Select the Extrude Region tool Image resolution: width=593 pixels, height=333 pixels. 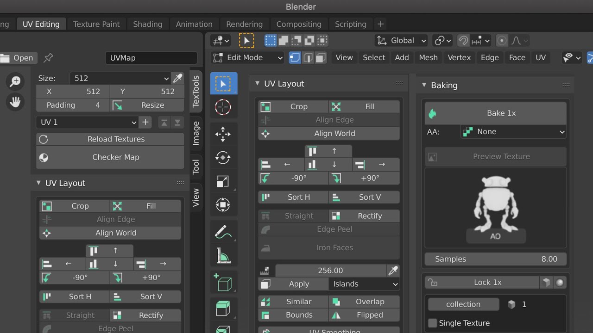point(223,308)
